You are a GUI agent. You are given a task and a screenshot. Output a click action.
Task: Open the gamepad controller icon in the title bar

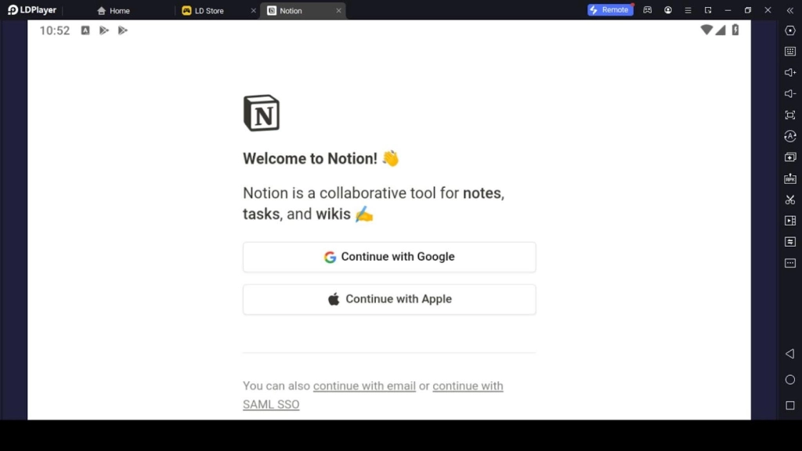coord(648,9)
